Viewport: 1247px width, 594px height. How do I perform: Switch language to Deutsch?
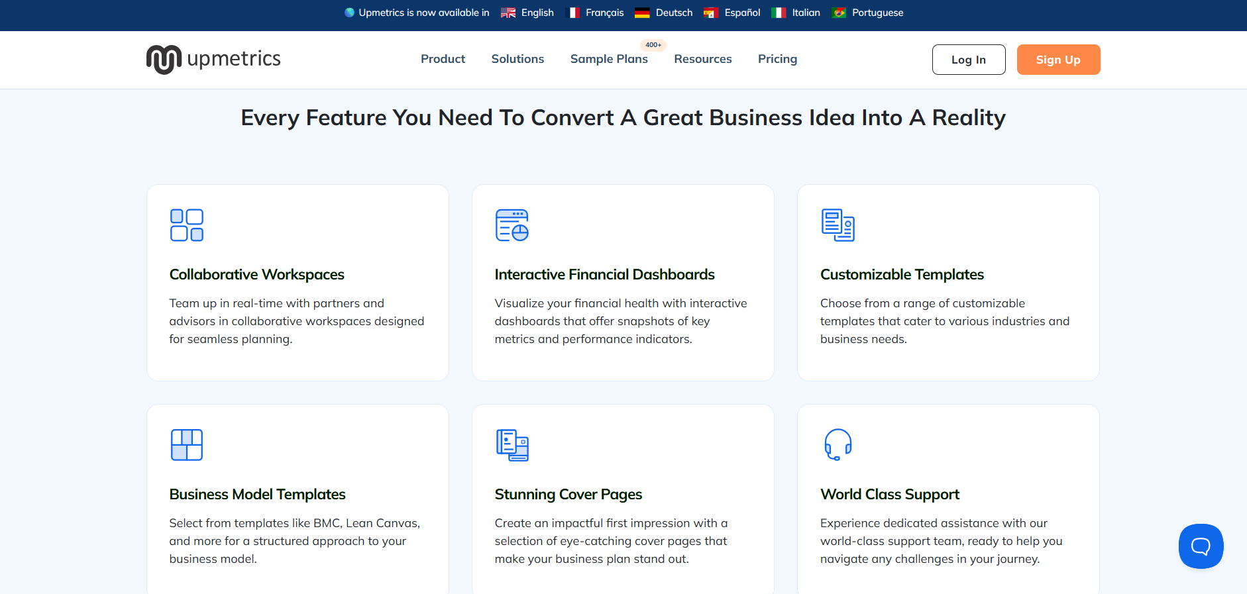[x=674, y=13]
